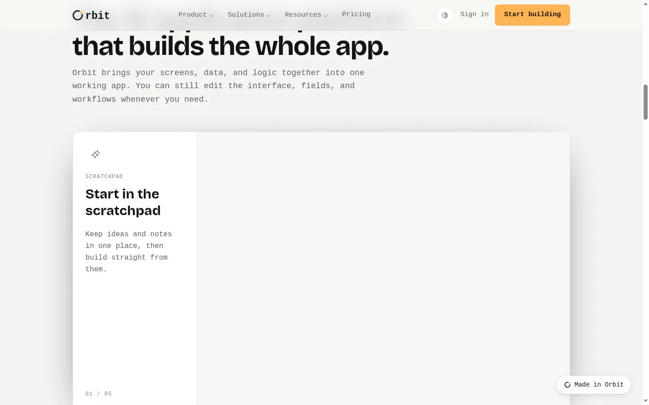Screen dimensions: 649x405
Task: Click the SCRATCHPAD label text
Action: click(104, 176)
